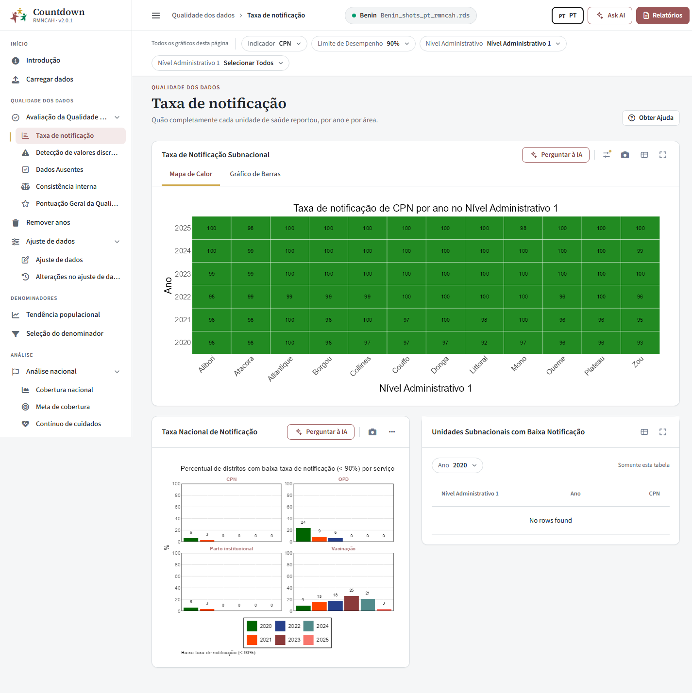The image size is (692, 693).
Task: Open Indicador CPN dropdown
Action: [274, 44]
